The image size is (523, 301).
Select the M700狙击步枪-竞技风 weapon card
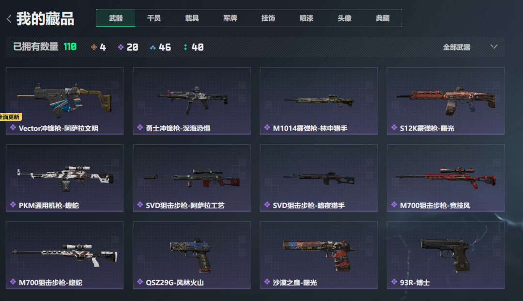tap(446, 178)
